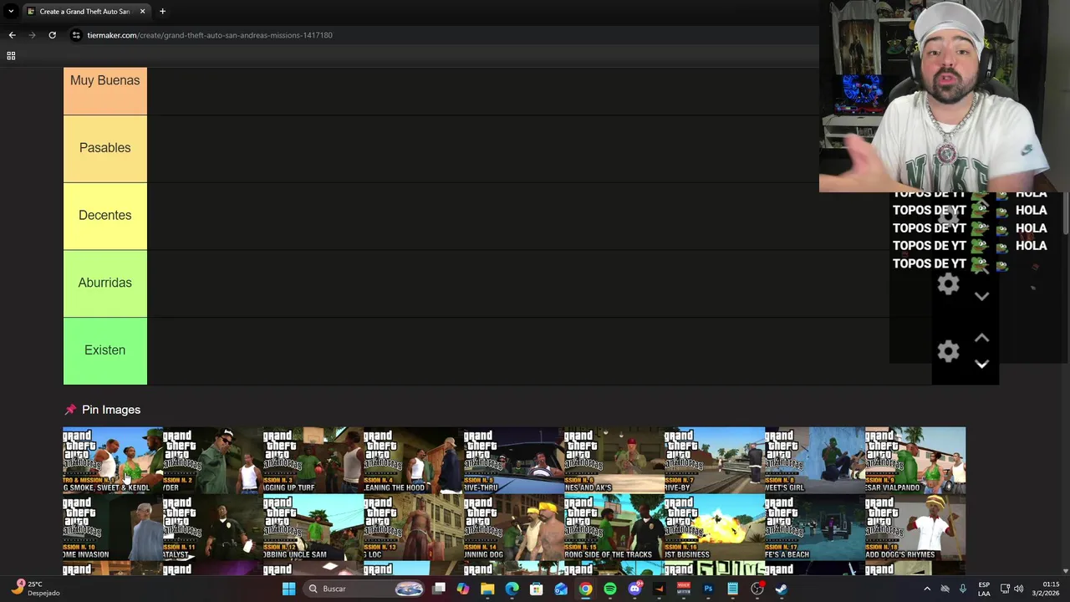Go back in browser history
The image size is (1070, 602).
coord(12,35)
